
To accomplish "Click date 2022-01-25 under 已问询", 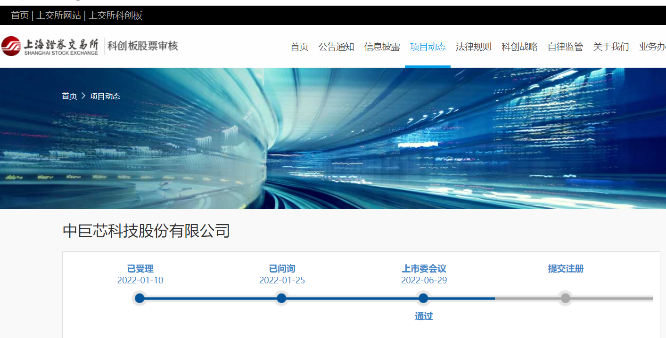I will pyautogui.click(x=282, y=281).
